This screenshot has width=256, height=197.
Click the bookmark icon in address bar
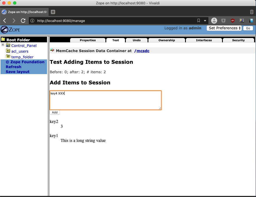point(199,21)
